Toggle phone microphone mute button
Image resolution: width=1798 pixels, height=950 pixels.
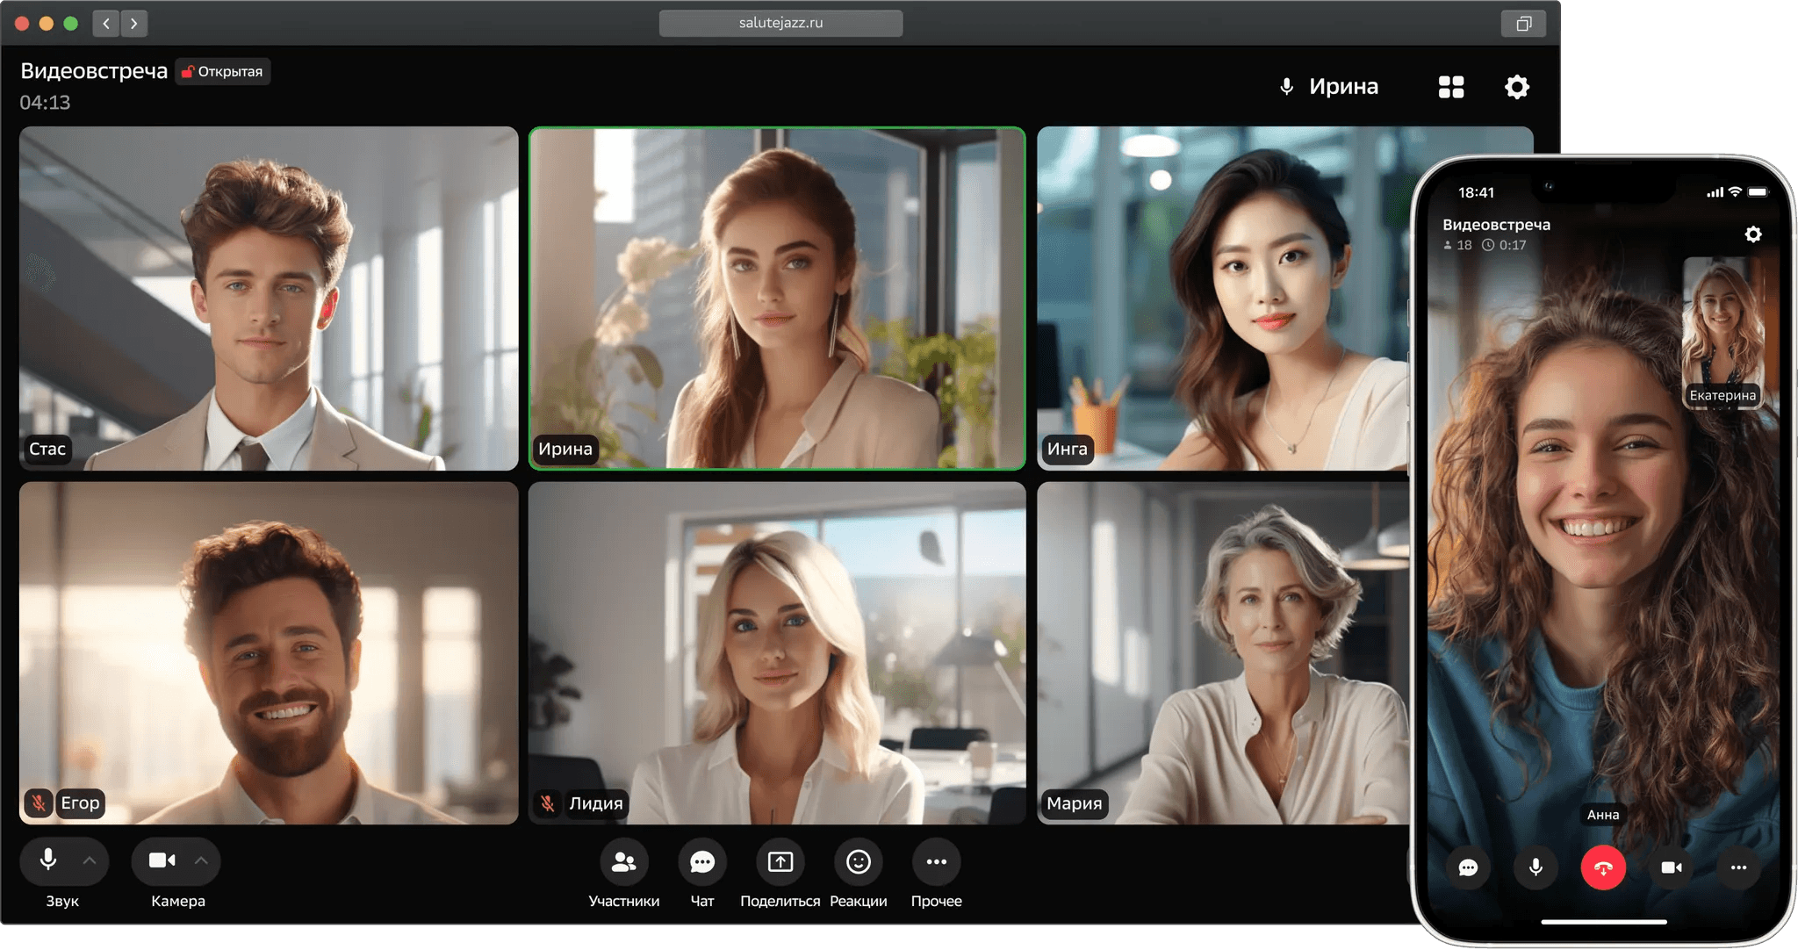click(1535, 867)
